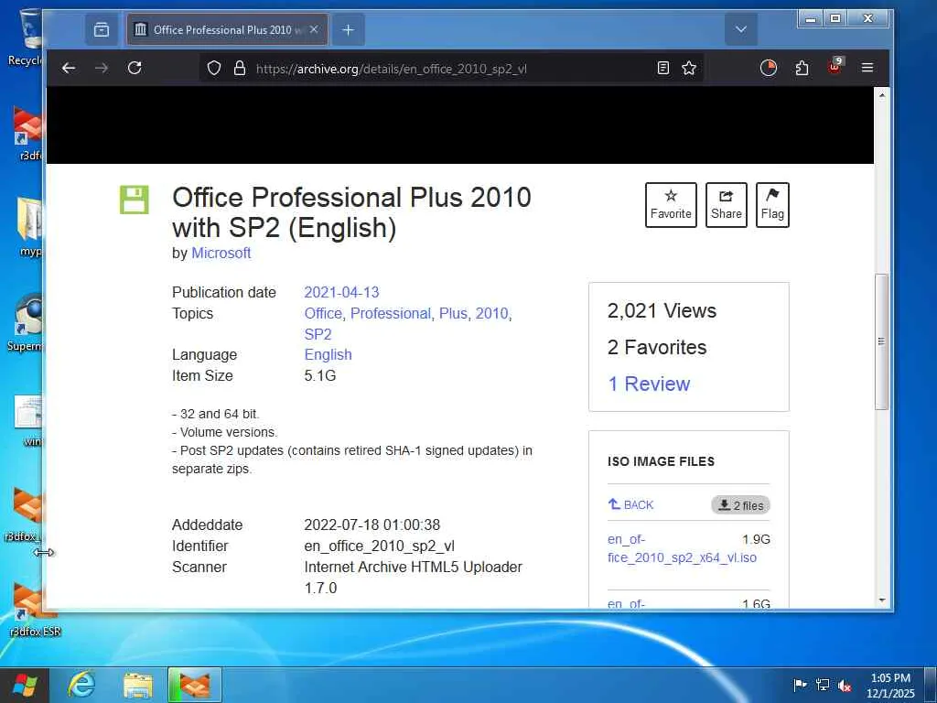Screen dimensions: 937x703
Task: Open the tracking protection shield icon
Action: [214, 68]
